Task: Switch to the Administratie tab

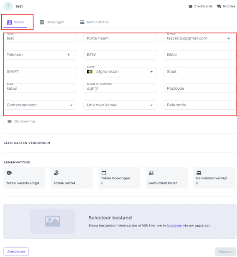Action: 94,22
